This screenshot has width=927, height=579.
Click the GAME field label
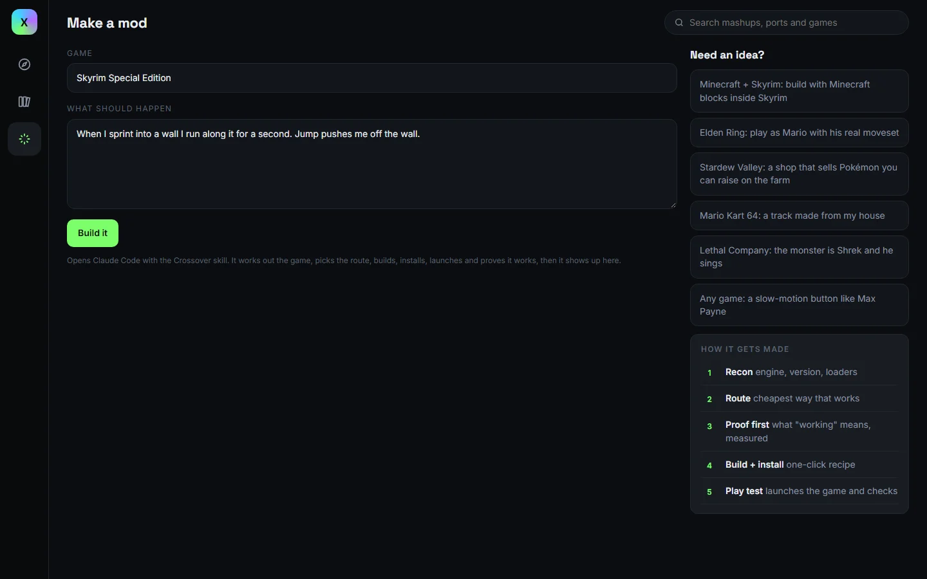point(80,53)
